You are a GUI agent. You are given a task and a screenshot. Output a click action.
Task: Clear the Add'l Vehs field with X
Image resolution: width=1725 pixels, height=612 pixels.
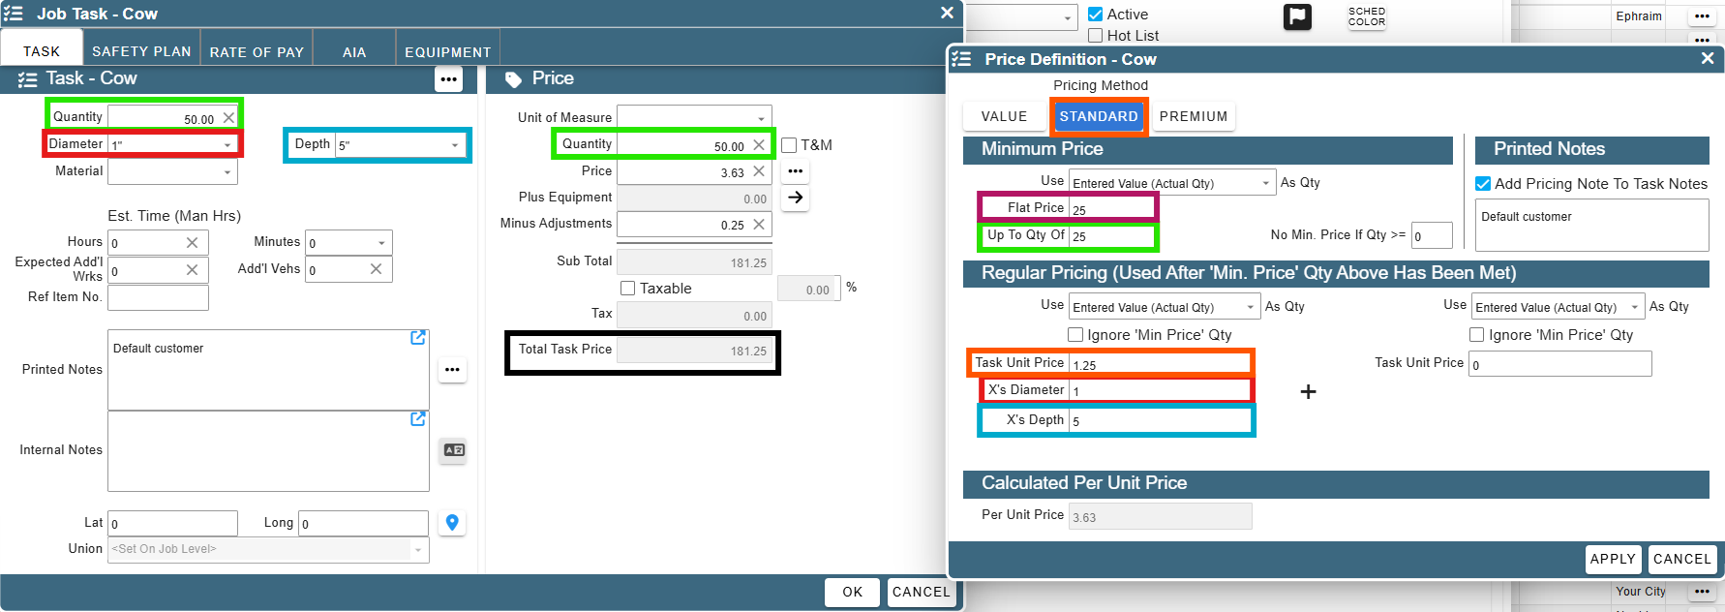pos(376,269)
